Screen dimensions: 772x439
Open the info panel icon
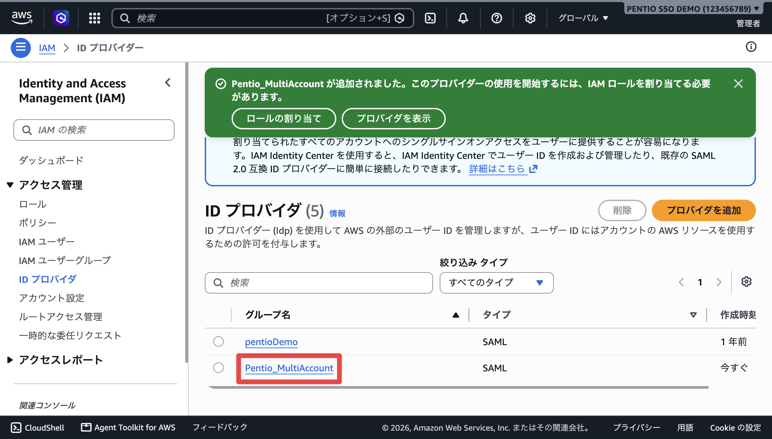tap(751, 47)
